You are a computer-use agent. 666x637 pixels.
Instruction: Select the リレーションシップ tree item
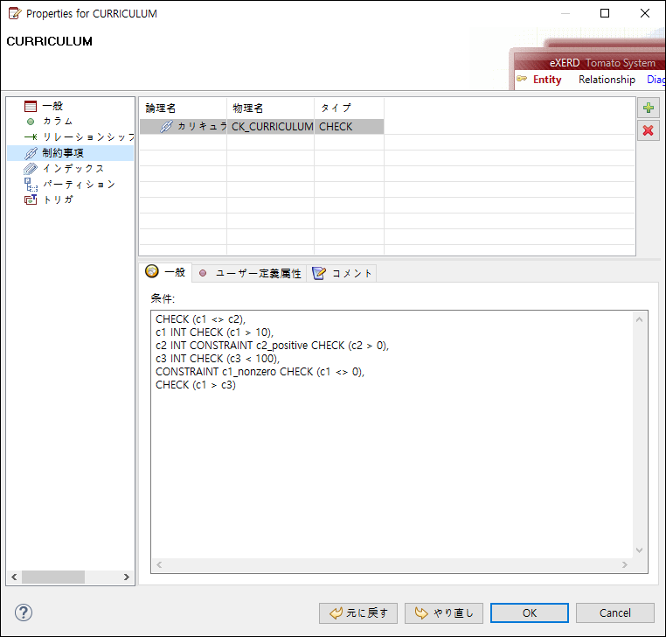[x=88, y=136]
